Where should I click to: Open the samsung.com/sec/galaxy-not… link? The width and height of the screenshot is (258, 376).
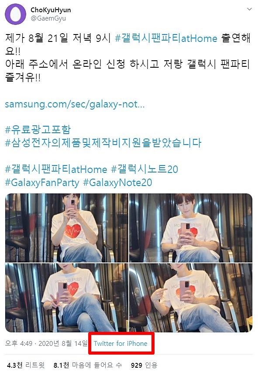[x=75, y=104]
